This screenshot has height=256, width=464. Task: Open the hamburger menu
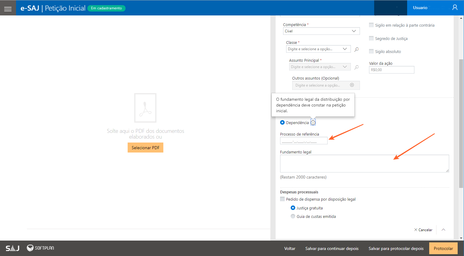[x=8, y=8]
